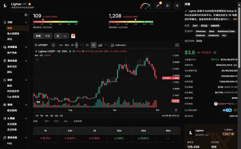Open FAQ in sidebar

(9, 143)
